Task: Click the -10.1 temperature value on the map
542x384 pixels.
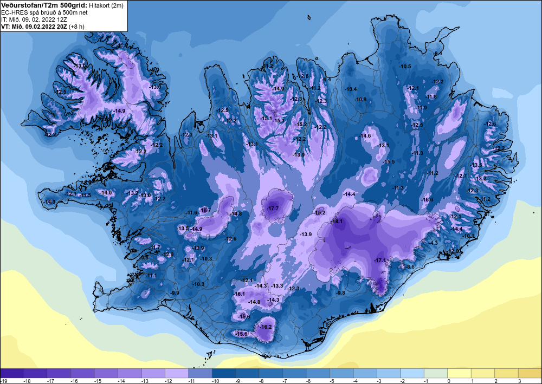Action: (469, 236)
